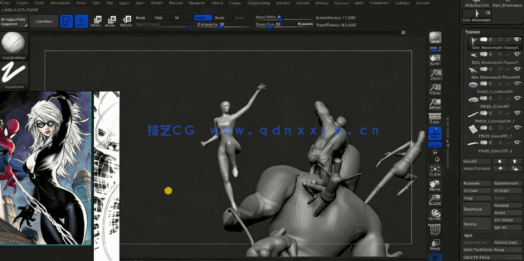Activate the Edit mode button
This screenshot has width=524, height=261.
(66, 22)
